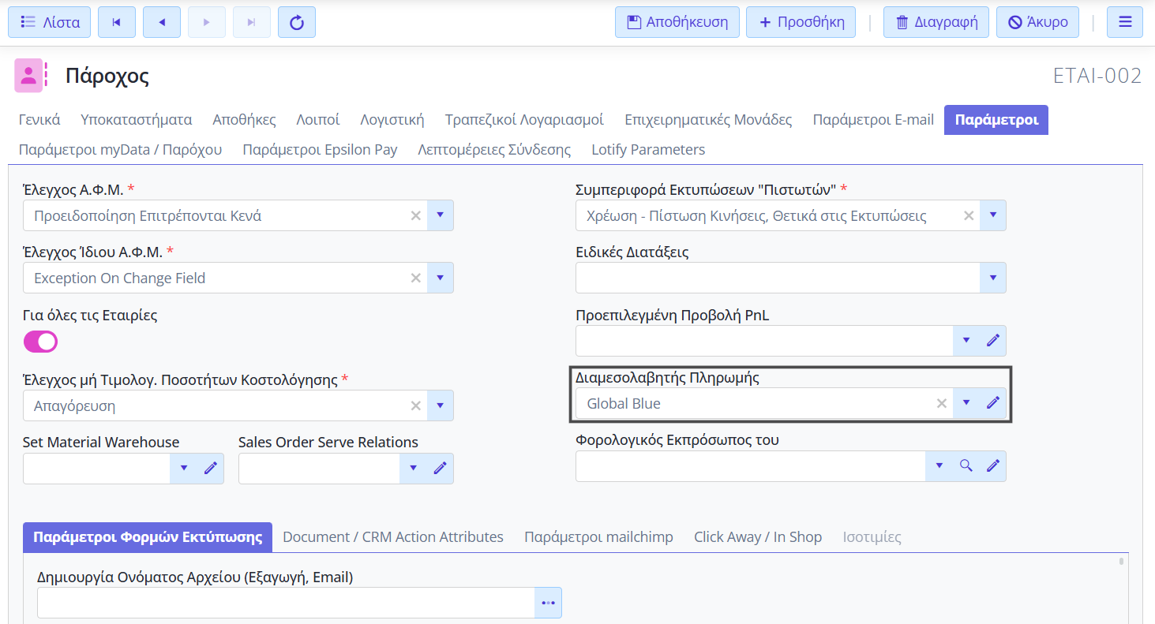Screen dimensions: 1155x624
Task: Go to first record with the skip-back icon
Action: [117, 22]
